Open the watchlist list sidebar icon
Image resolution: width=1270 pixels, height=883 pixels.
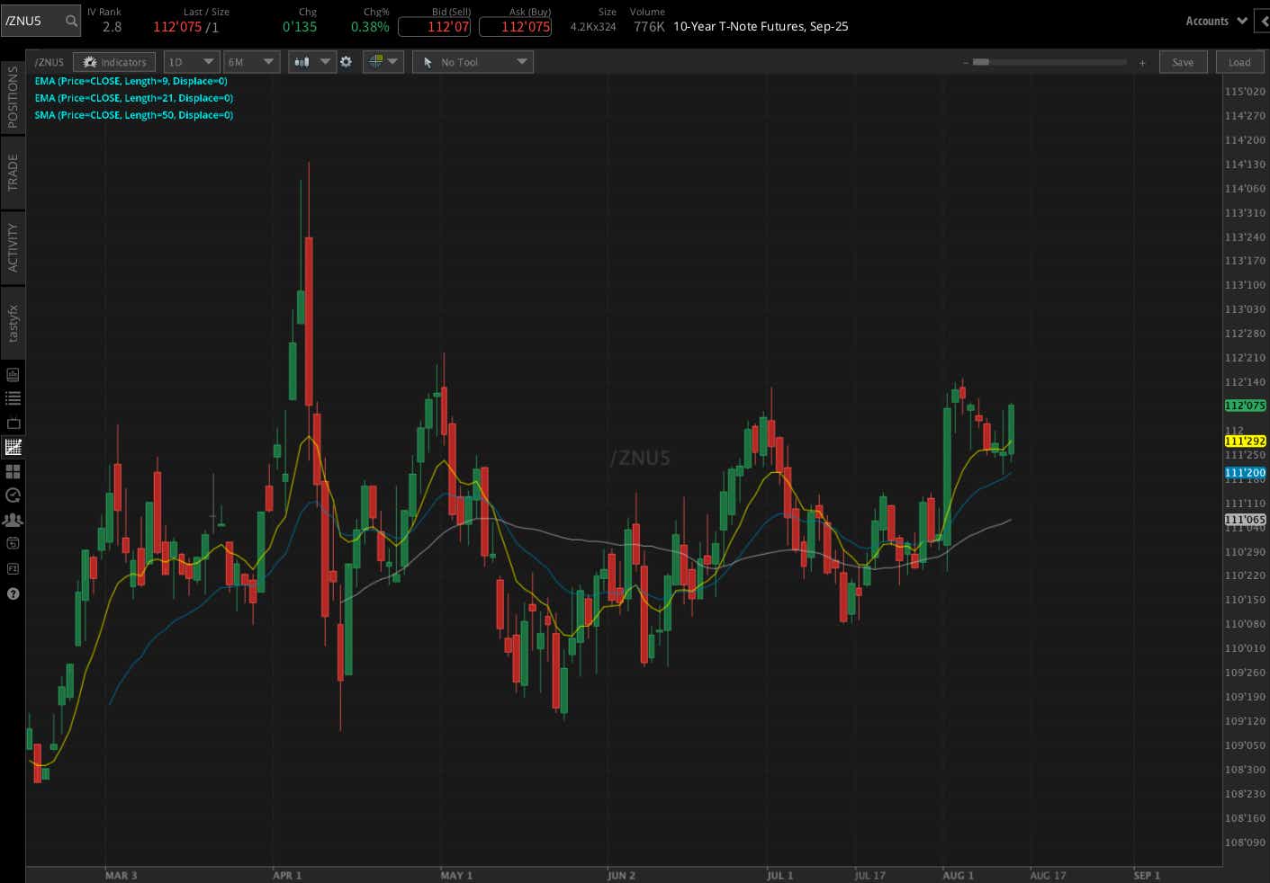[x=13, y=398]
